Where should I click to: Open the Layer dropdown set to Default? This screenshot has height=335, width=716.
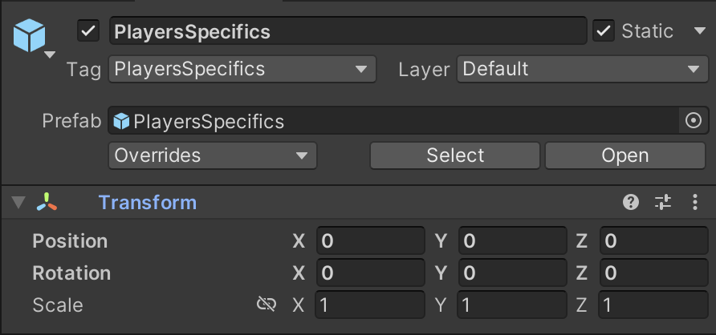click(582, 69)
